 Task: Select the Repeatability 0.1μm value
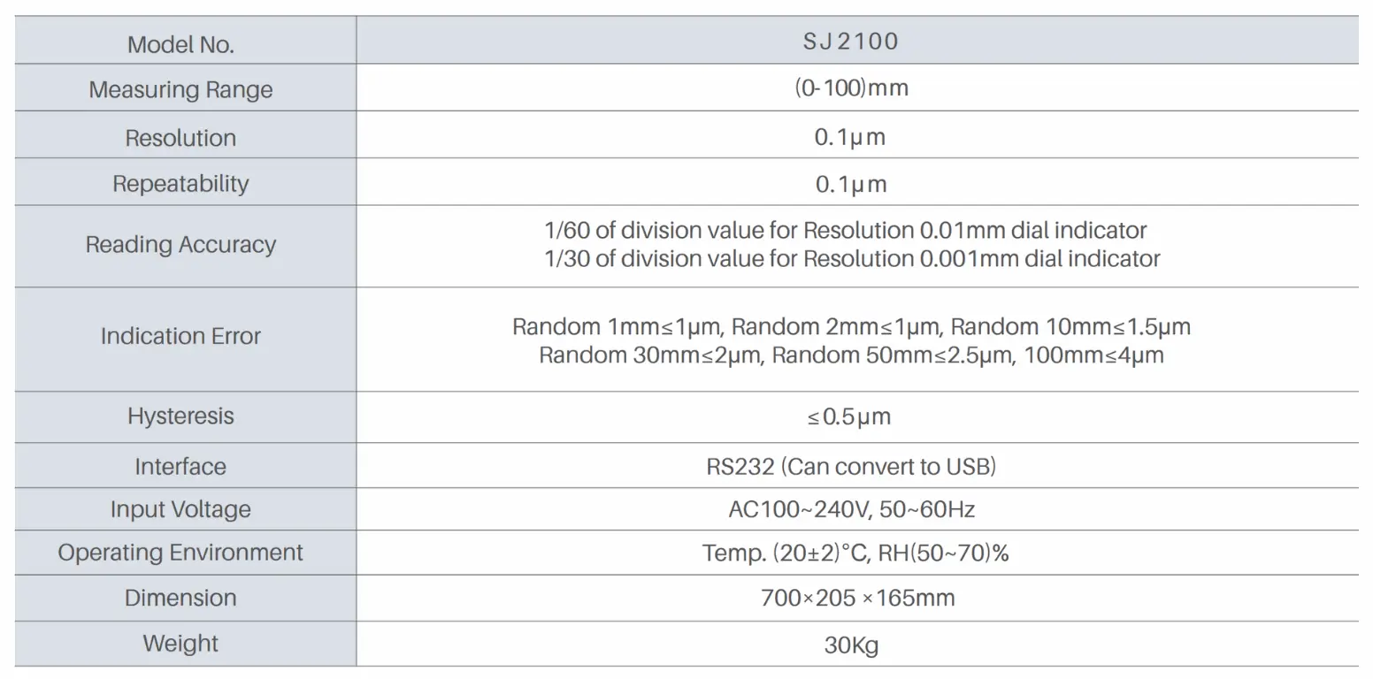click(x=850, y=184)
